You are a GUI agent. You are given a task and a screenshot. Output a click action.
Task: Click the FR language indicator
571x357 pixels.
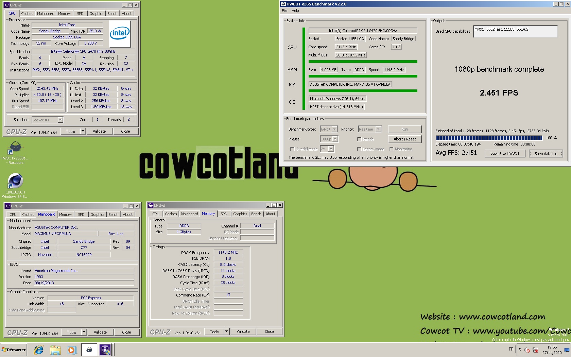511,349
